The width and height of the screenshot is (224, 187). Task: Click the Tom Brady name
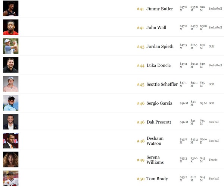(x=157, y=179)
